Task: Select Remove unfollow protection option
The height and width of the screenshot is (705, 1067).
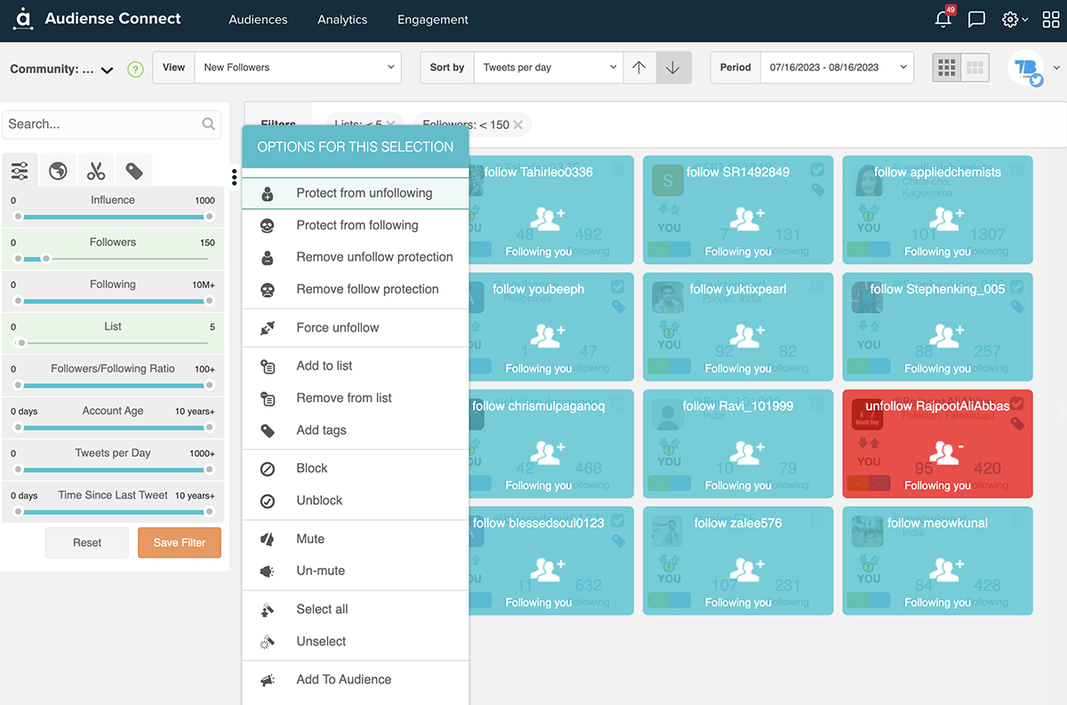Action: [x=356, y=257]
